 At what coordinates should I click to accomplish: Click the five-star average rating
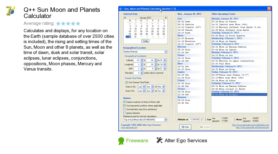point(68,24)
